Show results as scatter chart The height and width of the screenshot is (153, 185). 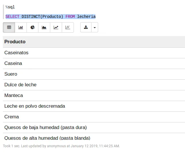point(68,27)
